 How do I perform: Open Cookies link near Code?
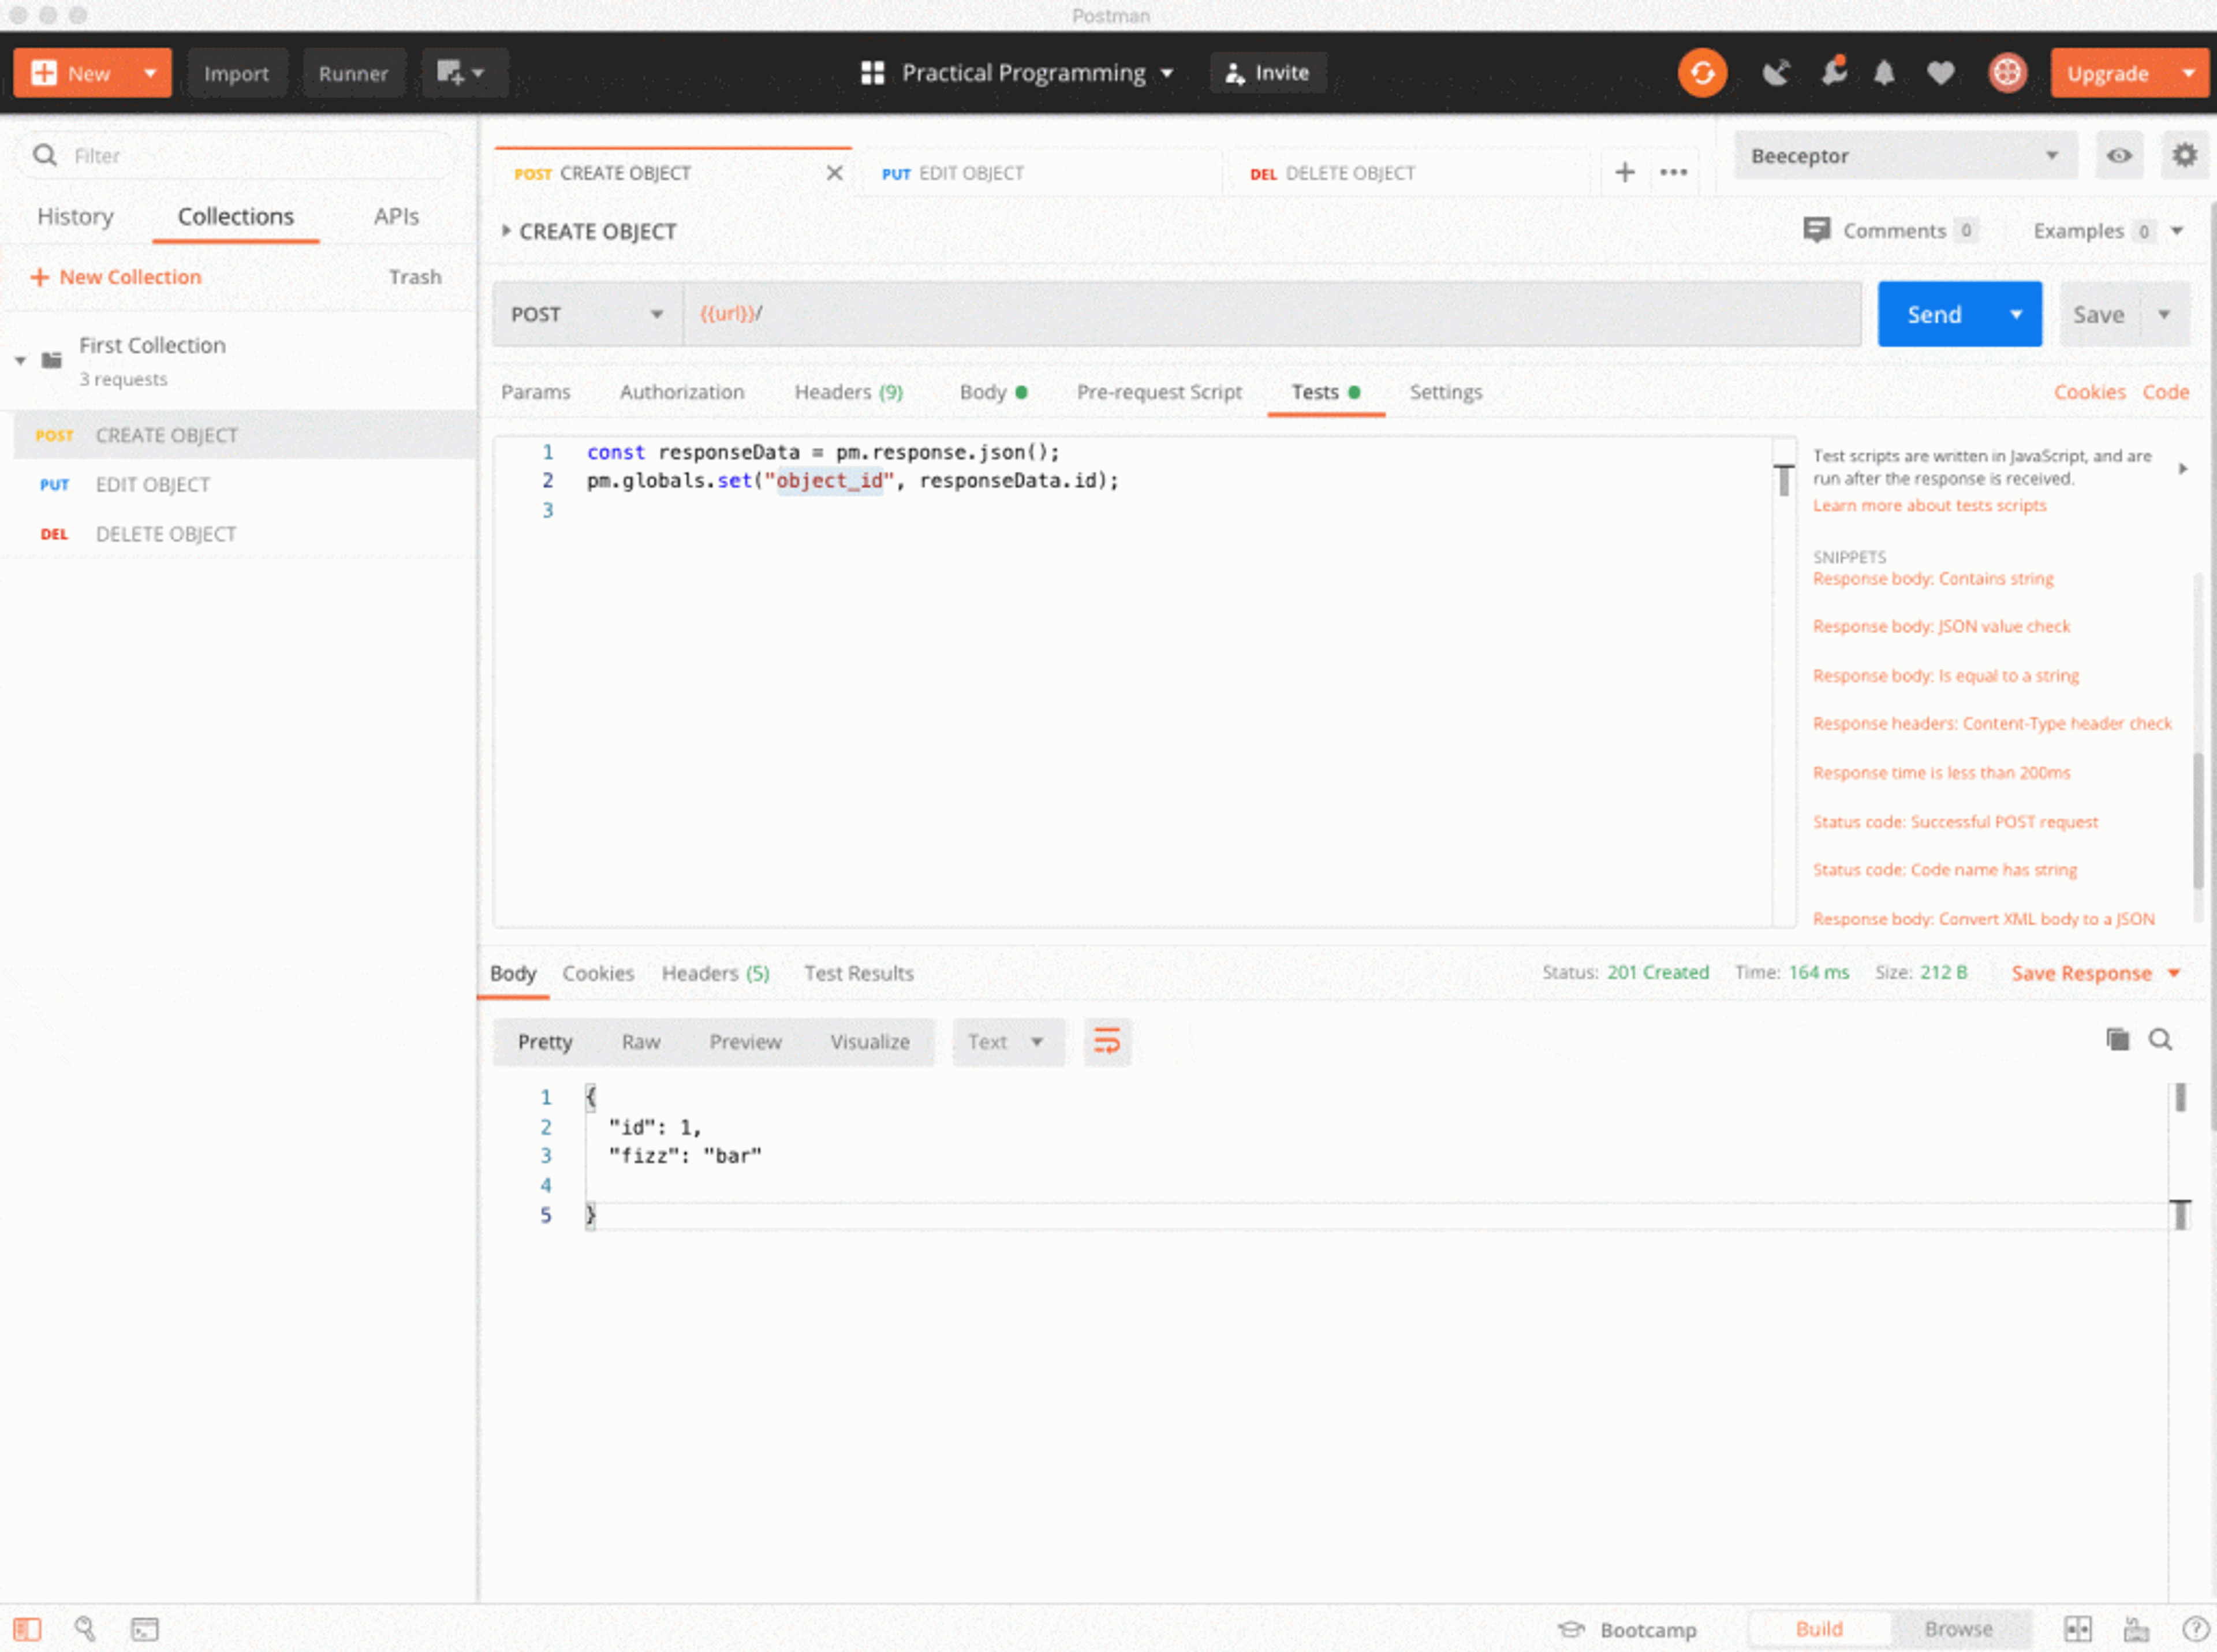pyautogui.click(x=2089, y=392)
